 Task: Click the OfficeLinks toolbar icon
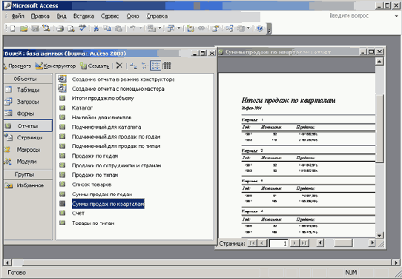coord(151,29)
